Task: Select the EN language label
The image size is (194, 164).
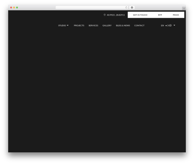Action: [x=162, y=26]
